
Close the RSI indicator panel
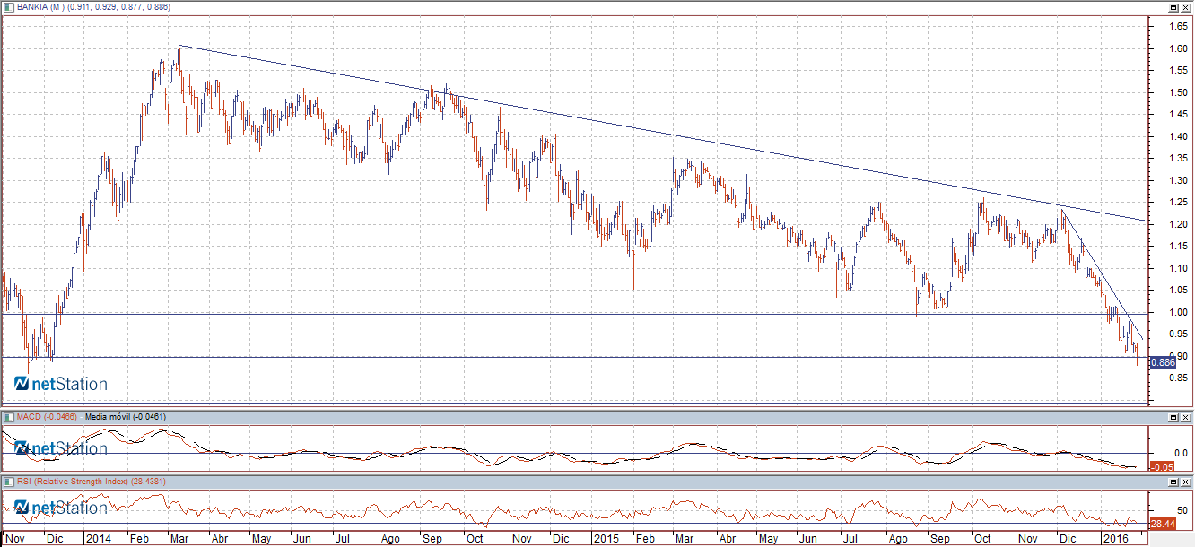(x=1186, y=482)
